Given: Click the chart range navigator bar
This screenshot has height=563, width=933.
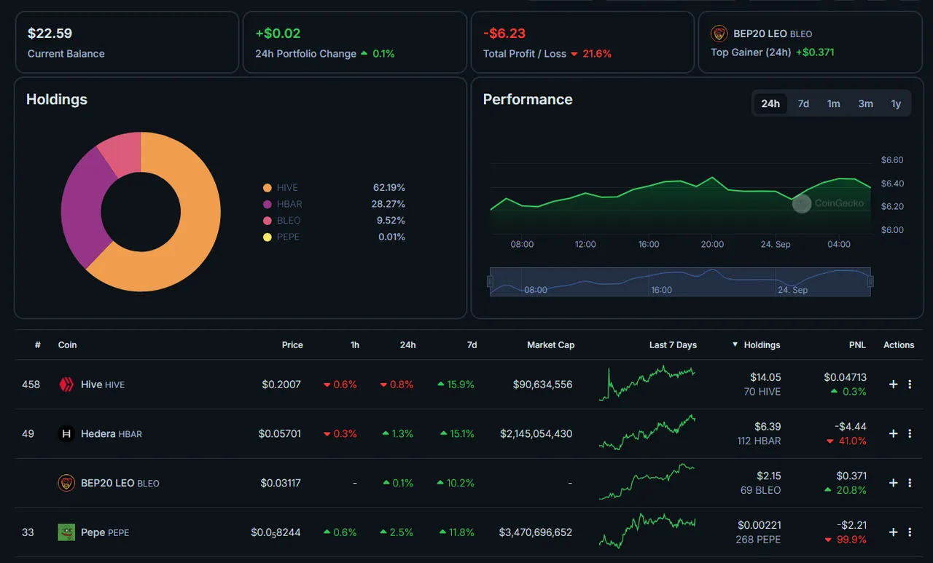Looking at the screenshot, I should tap(680, 282).
